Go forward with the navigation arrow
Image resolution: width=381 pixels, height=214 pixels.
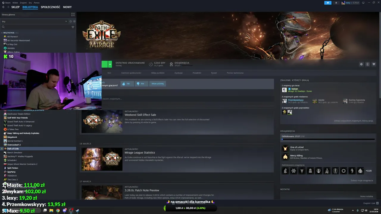[7, 7]
